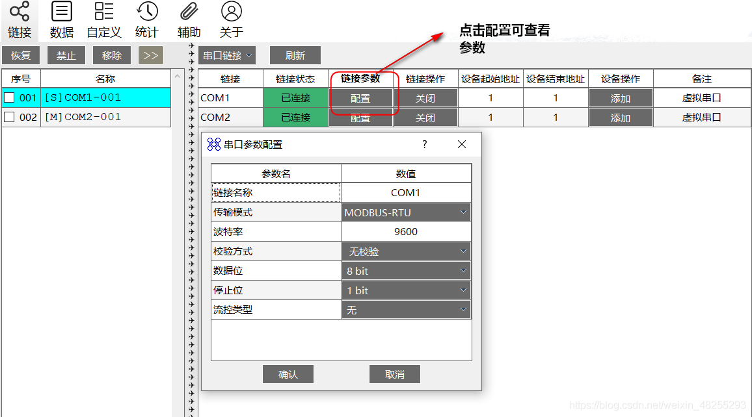
Task: Click 添加 device button for COM2
Action: 621,118
